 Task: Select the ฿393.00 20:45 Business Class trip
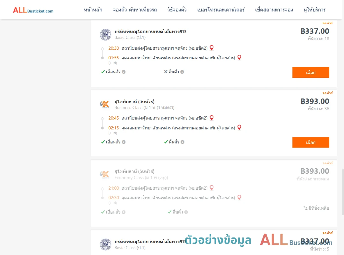(311, 142)
